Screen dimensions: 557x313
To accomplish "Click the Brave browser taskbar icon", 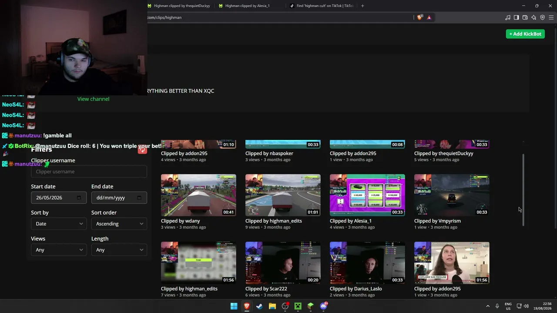I will pos(247,306).
